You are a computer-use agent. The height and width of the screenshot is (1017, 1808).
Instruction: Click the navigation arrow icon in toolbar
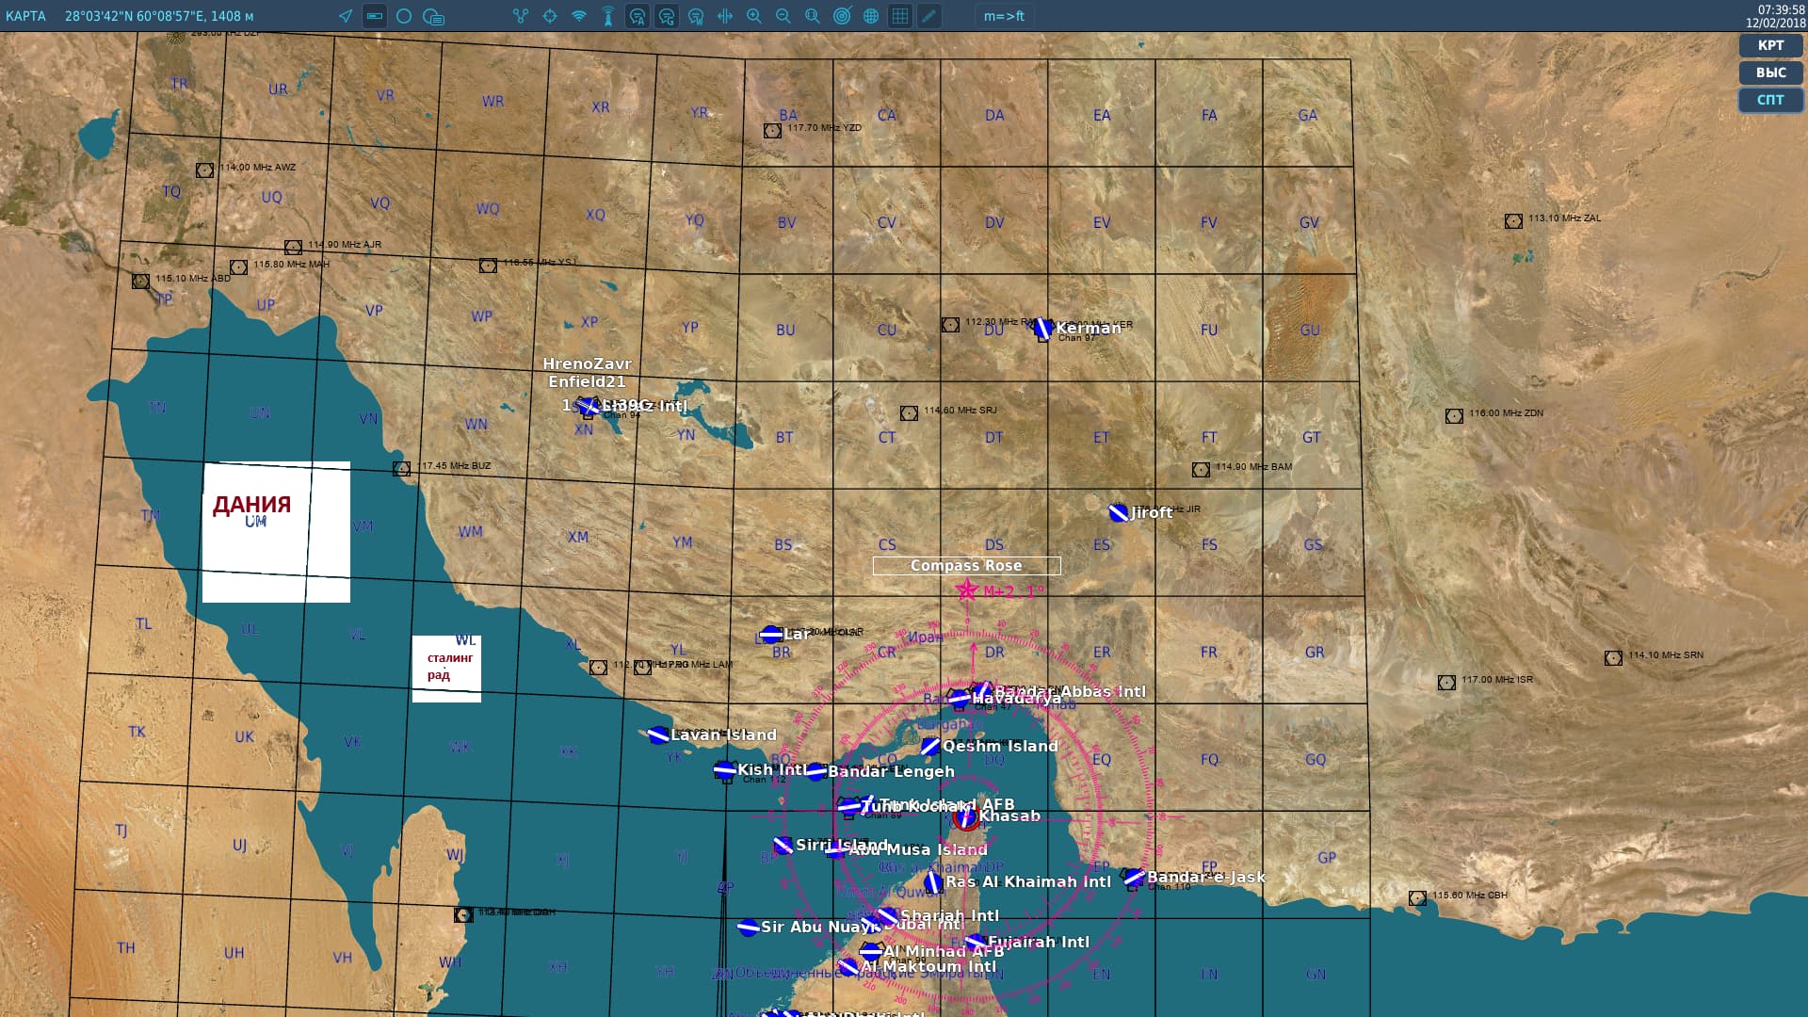coord(346,16)
